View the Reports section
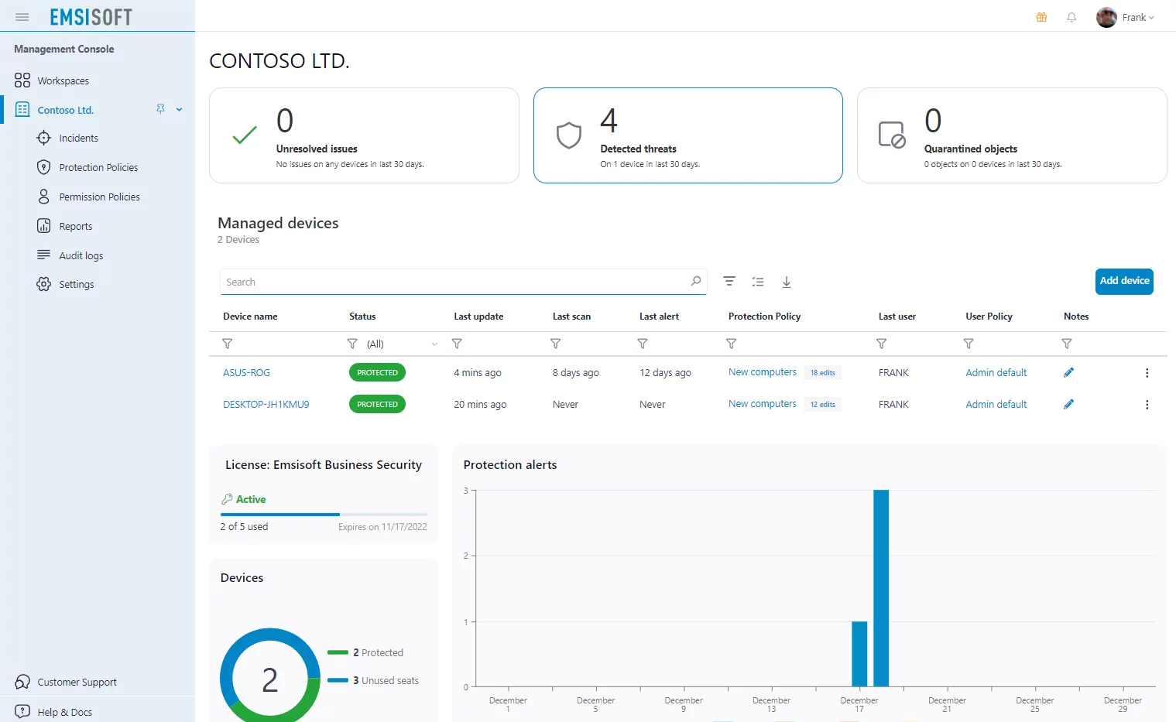The height and width of the screenshot is (722, 1176). [x=74, y=226]
